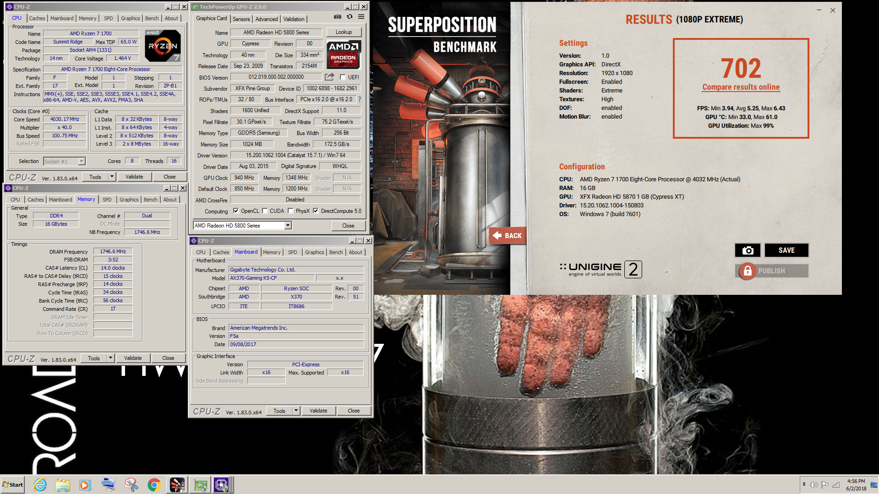Open the GPU-Z hamburger menu icon
This screenshot has height=494, width=879.
pos(361,16)
